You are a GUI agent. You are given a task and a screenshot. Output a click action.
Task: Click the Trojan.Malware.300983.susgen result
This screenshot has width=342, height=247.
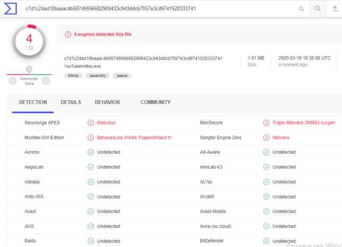point(304,123)
